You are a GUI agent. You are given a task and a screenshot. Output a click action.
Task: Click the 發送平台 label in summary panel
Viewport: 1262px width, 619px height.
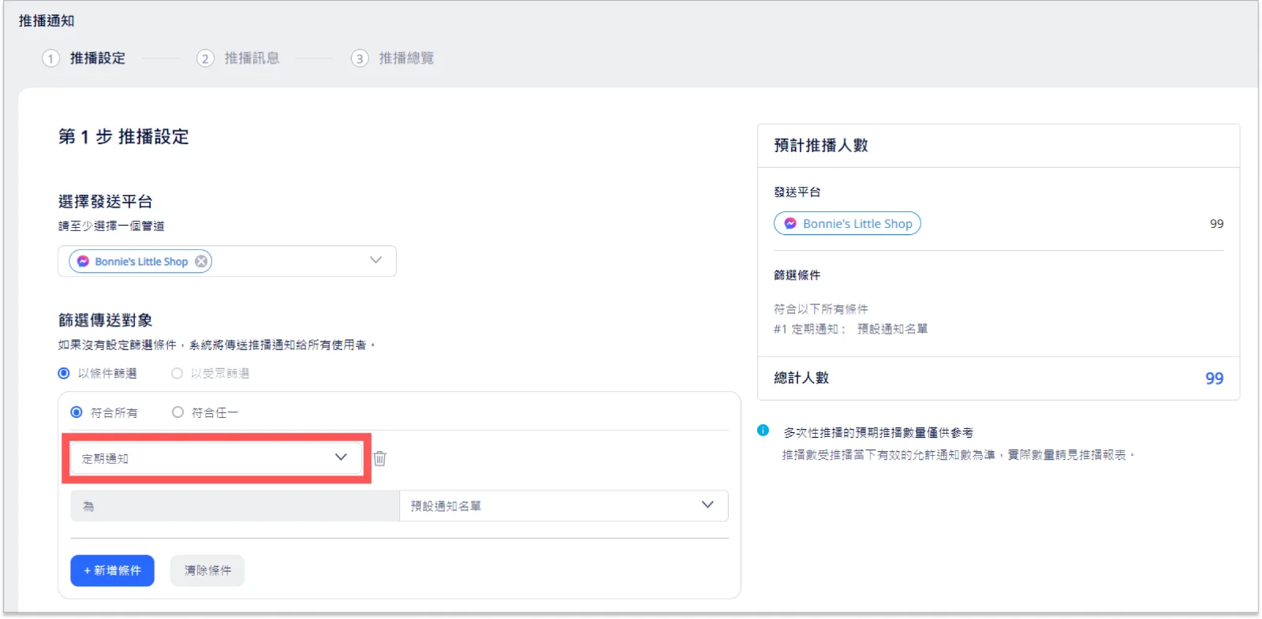[797, 192]
